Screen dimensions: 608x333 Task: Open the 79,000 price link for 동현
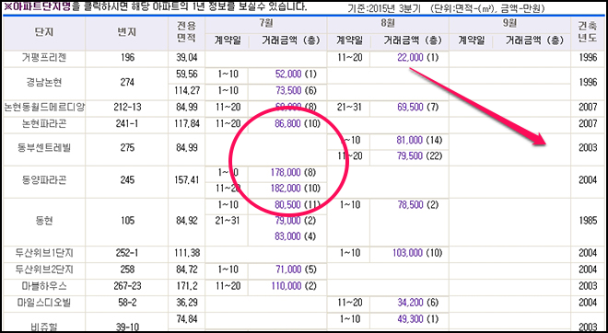point(287,221)
